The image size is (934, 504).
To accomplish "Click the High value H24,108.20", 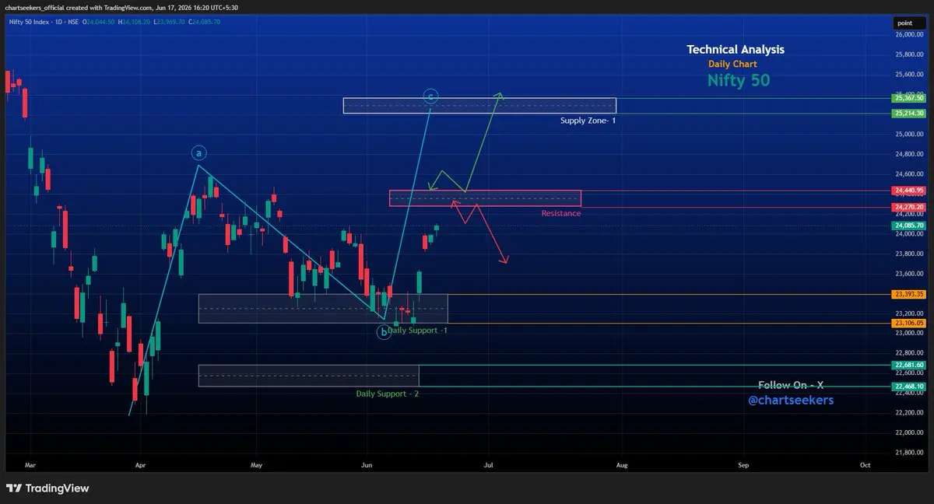I will [x=135, y=22].
